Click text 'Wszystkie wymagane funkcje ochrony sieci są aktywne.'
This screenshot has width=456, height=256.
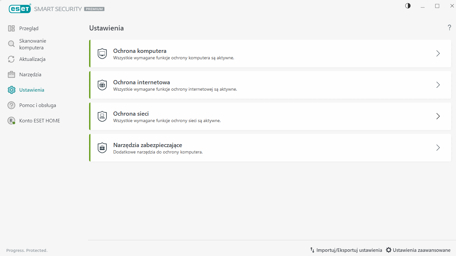pyautogui.click(x=167, y=121)
